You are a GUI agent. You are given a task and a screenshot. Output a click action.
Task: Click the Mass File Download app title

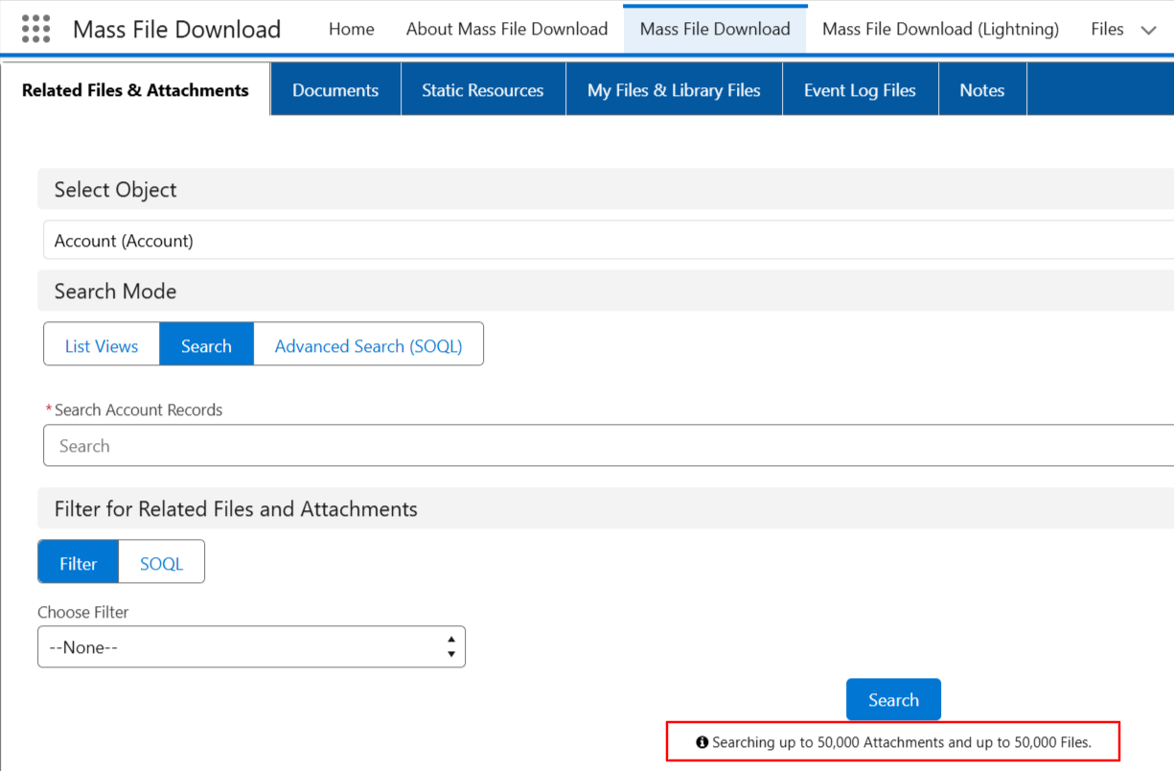(177, 29)
